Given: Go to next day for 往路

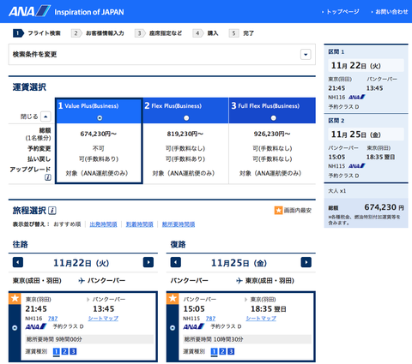Looking at the screenshot, I should point(148,262).
